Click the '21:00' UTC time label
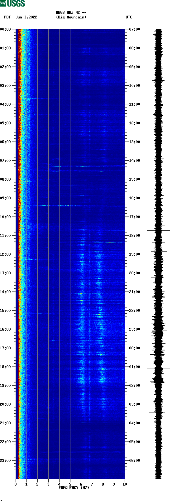 [x=135, y=292]
